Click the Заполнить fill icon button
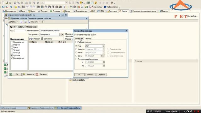Image resolution: width=201 pixels, height=113 pixels. pos(47,39)
